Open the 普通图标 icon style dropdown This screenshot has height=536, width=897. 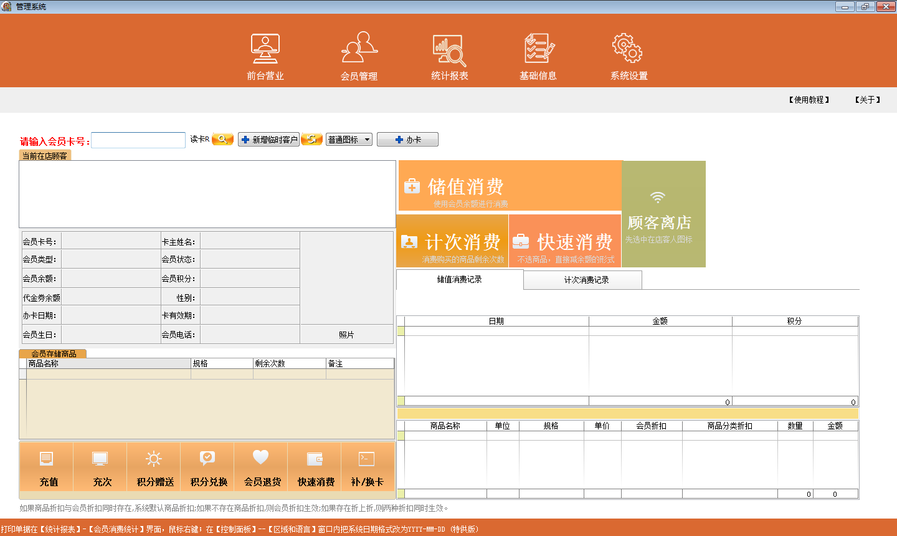349,140
